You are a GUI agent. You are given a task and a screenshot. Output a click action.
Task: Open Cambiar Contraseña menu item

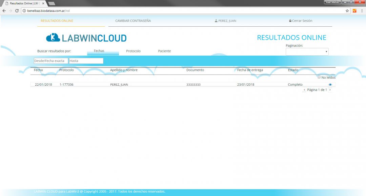(133, 21)
